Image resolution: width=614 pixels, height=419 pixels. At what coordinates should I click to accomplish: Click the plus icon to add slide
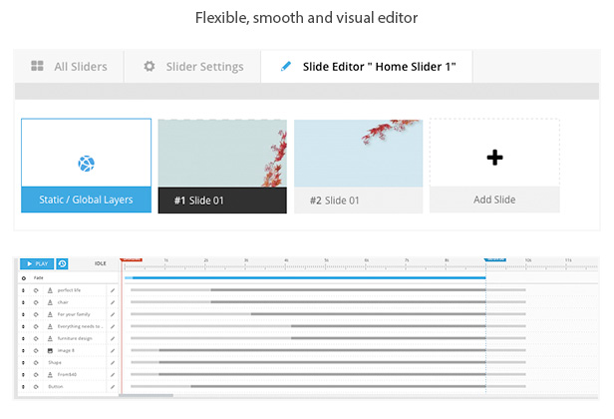(494, 158)
